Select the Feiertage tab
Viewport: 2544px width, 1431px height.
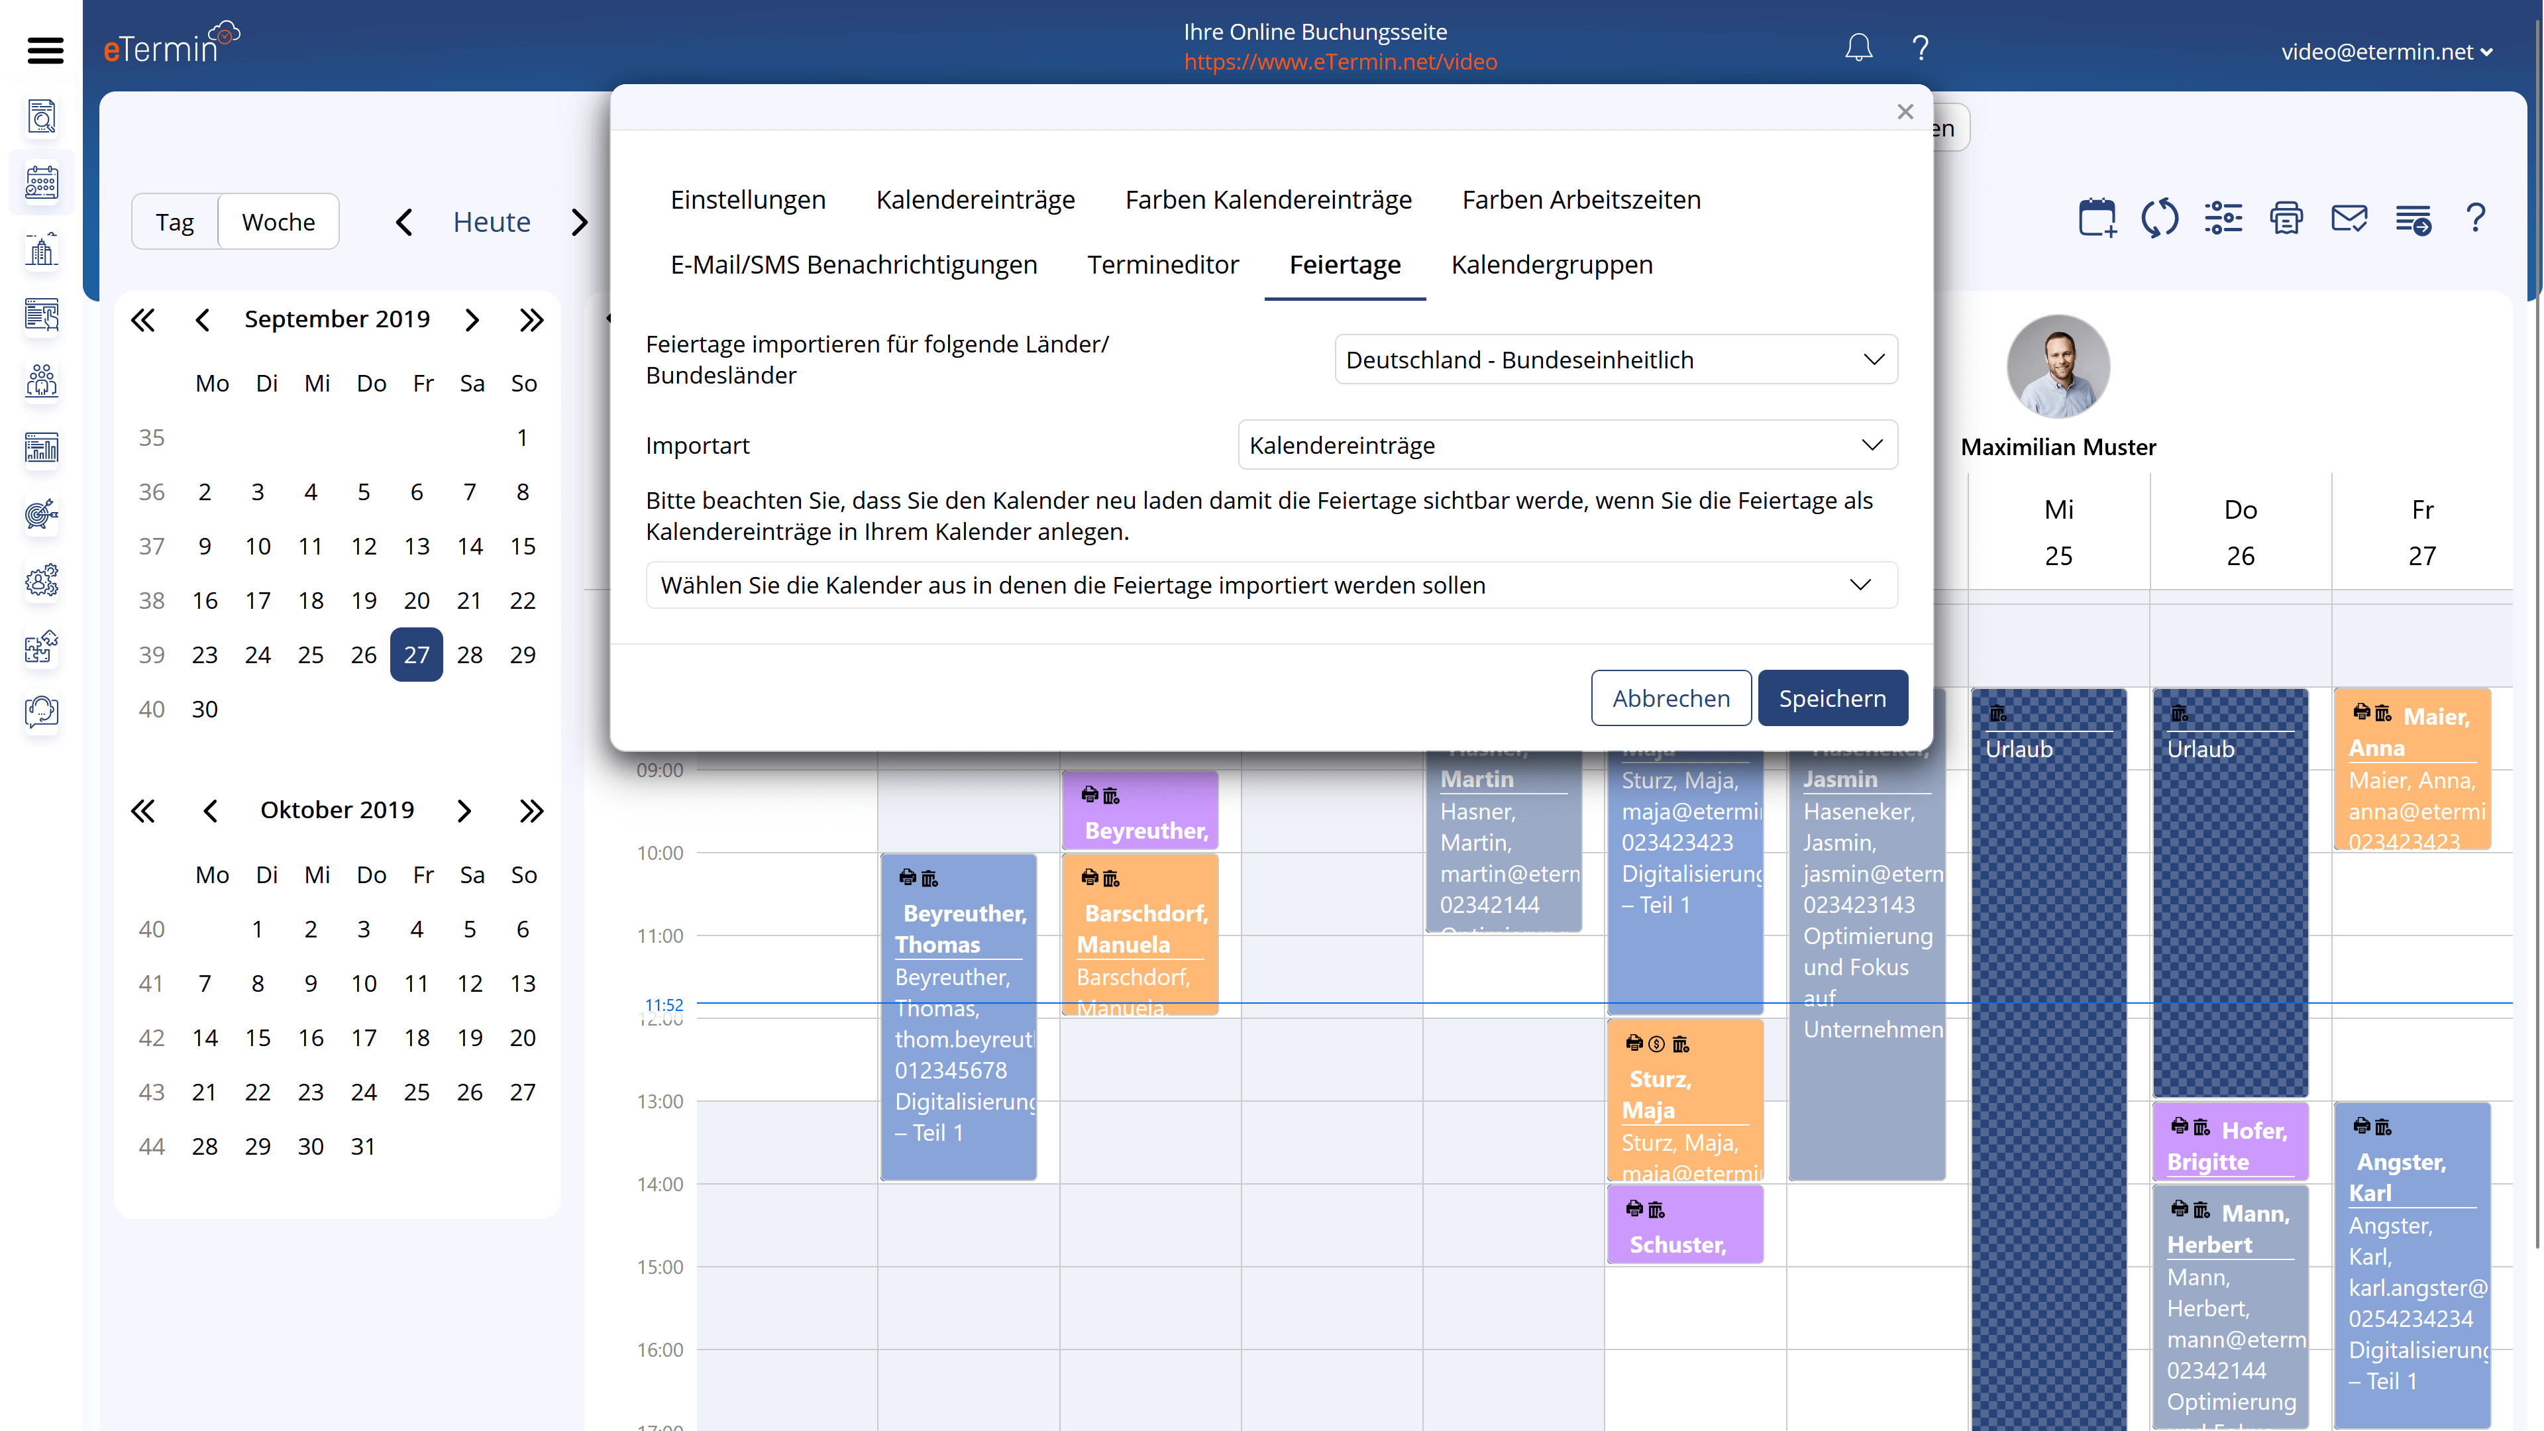[x=1344, y=264]
